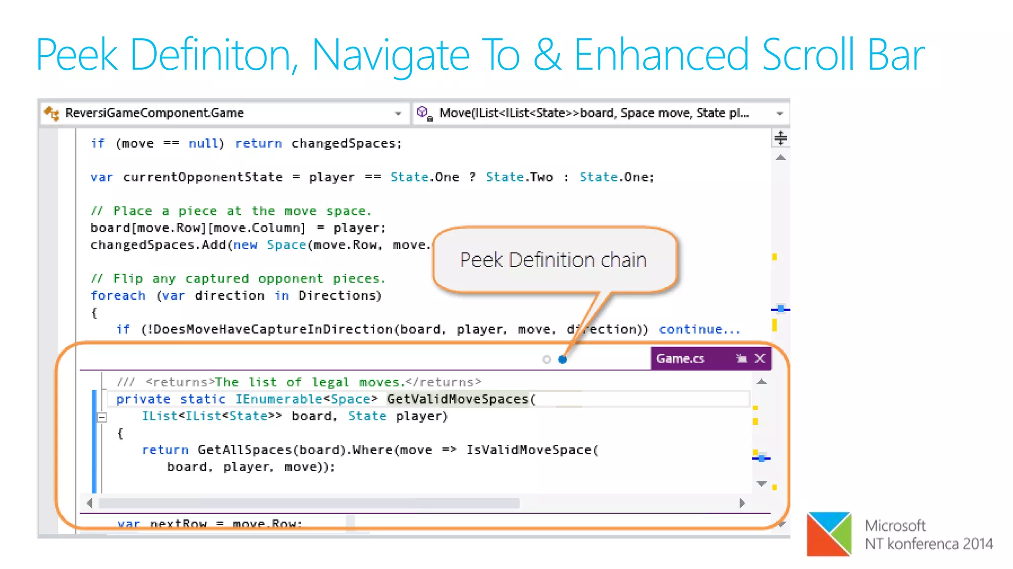Click the Microsoft NT konferenca logo
The width and height of the screenshot is (1013, 569).
pos(900,534)
